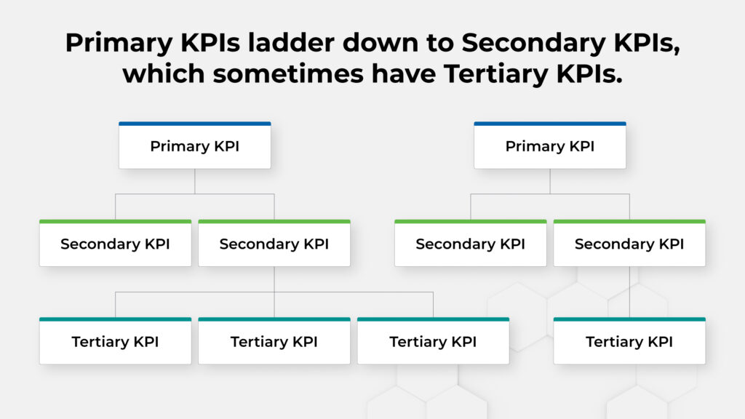Click the third Tertiary KPI box from left

(434, 341)
